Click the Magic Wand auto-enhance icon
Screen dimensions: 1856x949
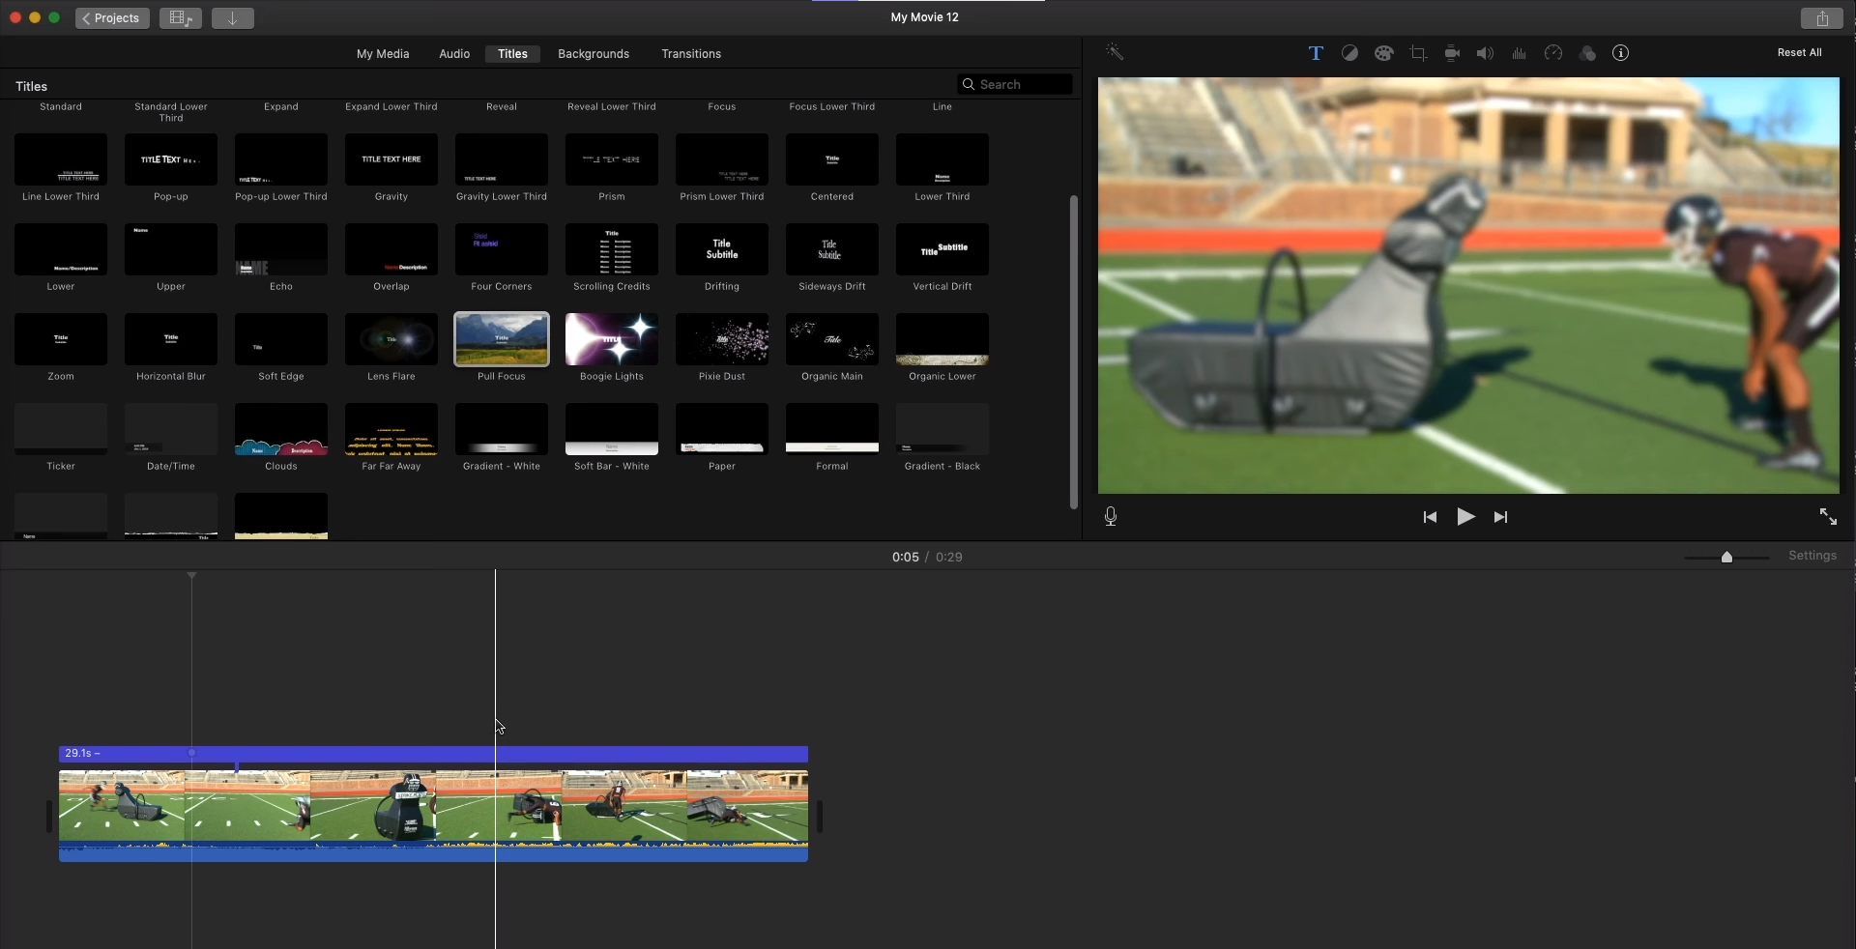point(1115,53)
